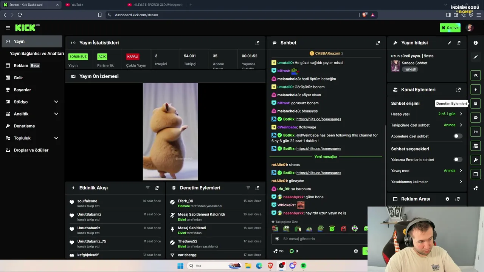The height and width of the screenshot is (272, 484).
Task: Open the Etkinlik Akışı filter icon
Action: tap(147, 188)
